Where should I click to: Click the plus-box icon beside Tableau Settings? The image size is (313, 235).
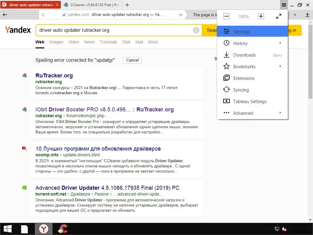click(226, 101)
